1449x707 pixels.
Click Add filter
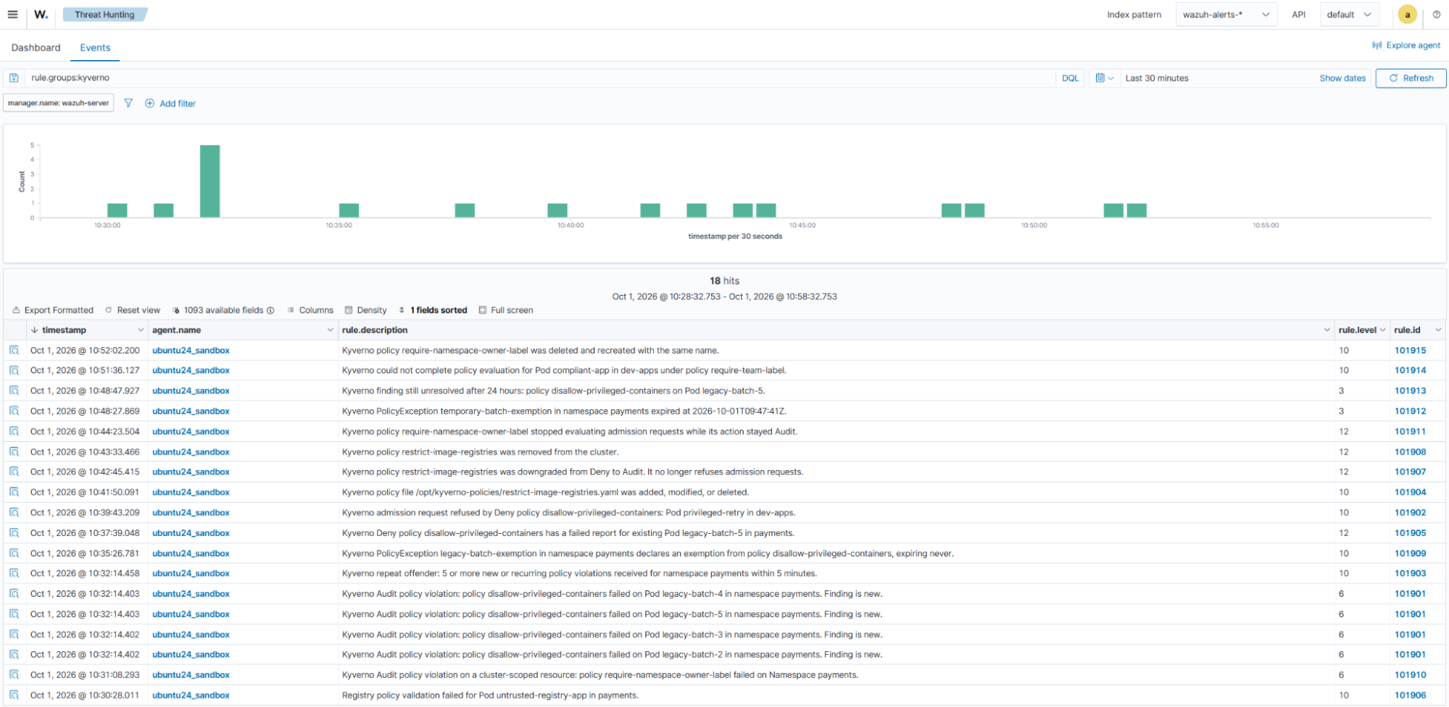coord(170,104)
